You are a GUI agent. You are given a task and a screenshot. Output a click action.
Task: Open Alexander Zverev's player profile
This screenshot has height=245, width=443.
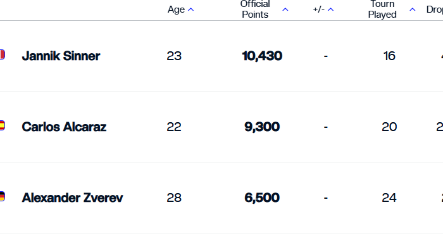click(72, 198)
